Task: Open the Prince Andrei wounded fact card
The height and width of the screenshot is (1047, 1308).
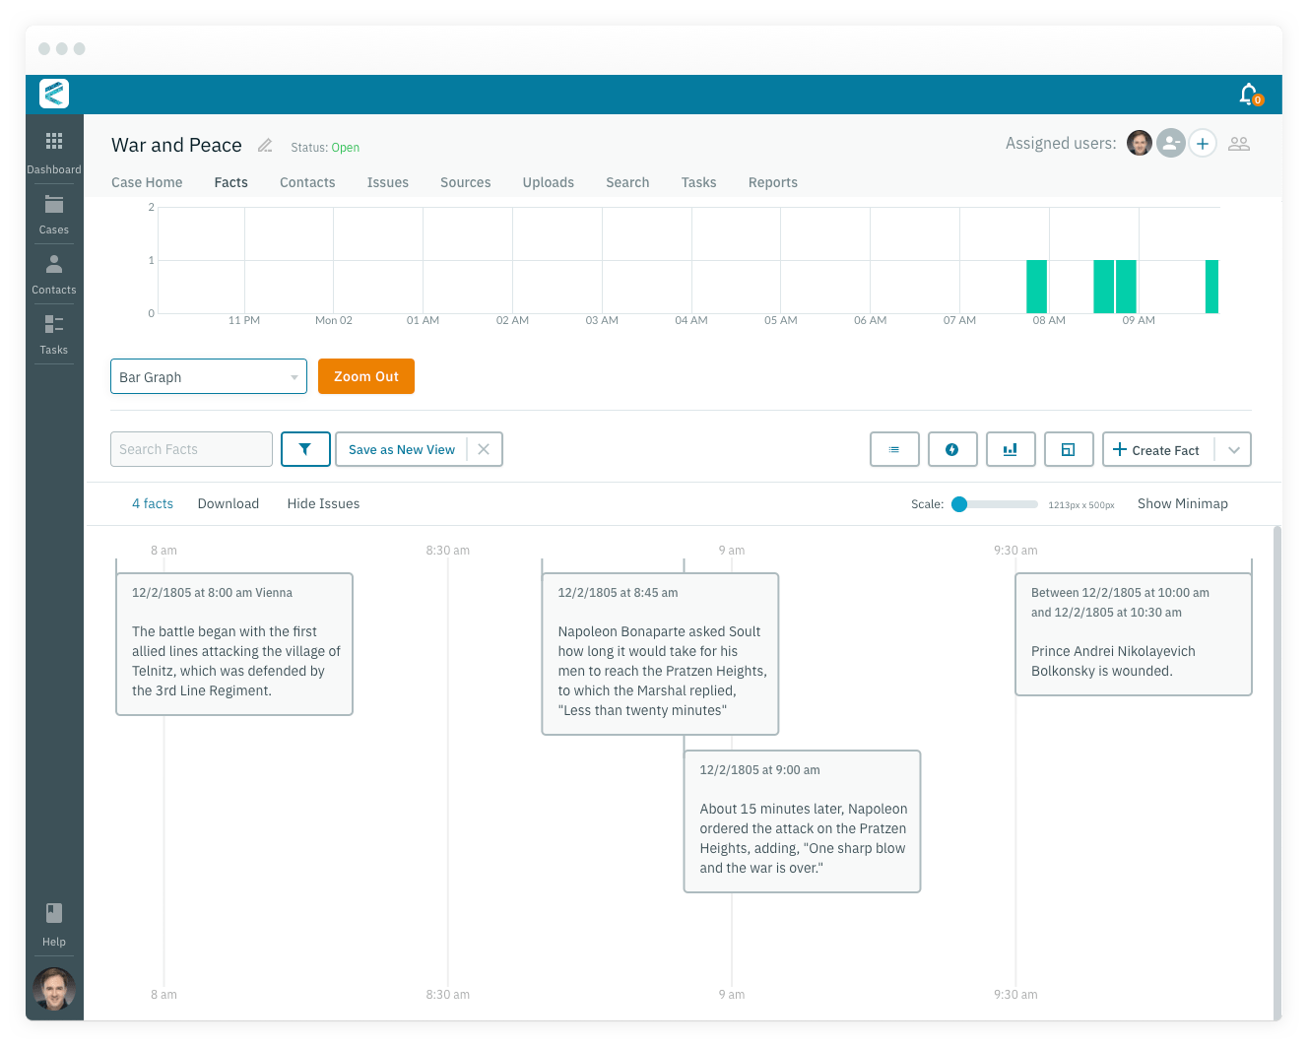Action: (1134, 634)
